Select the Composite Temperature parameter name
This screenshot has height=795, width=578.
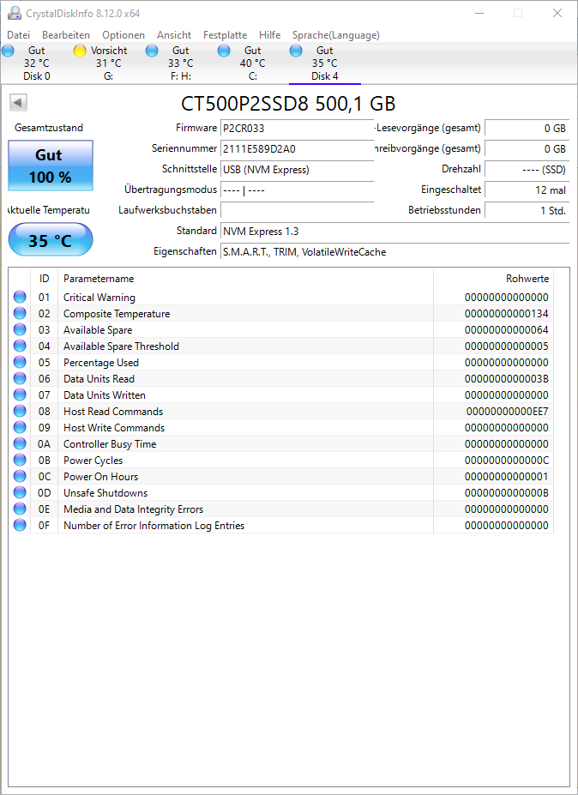click(117, 314)
